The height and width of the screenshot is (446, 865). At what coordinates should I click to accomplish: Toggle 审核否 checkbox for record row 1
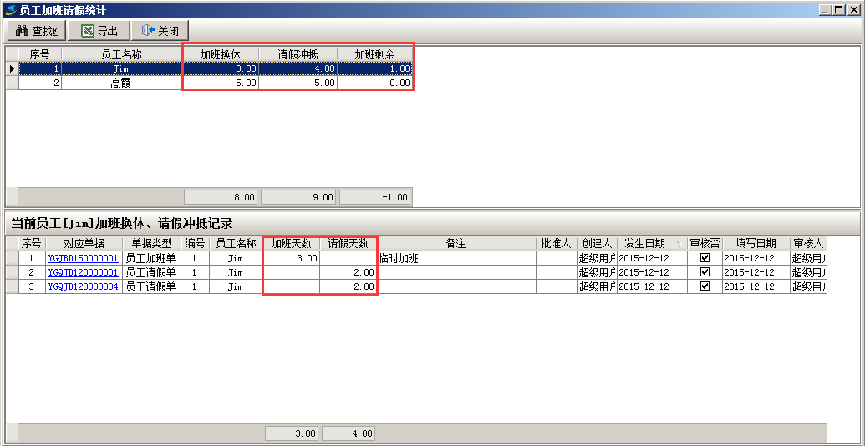point(705,259)
